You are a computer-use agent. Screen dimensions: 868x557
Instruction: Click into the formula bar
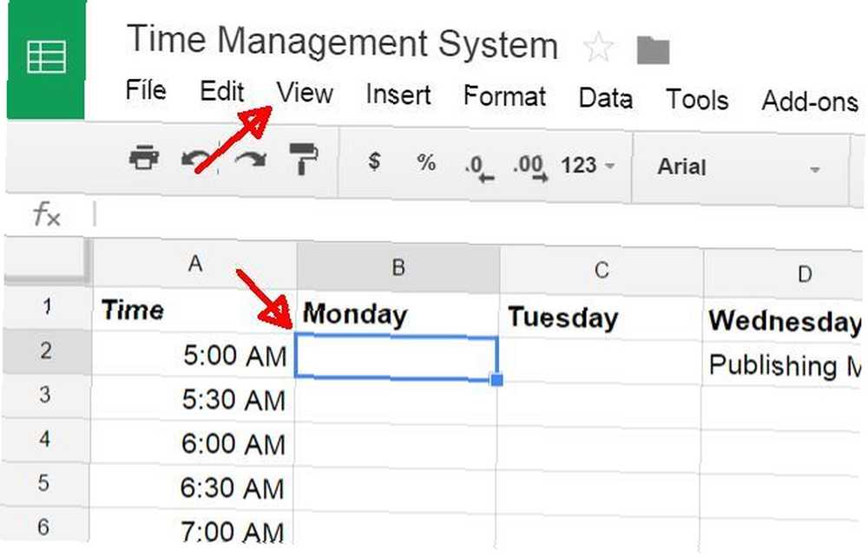tap(476, 214)
